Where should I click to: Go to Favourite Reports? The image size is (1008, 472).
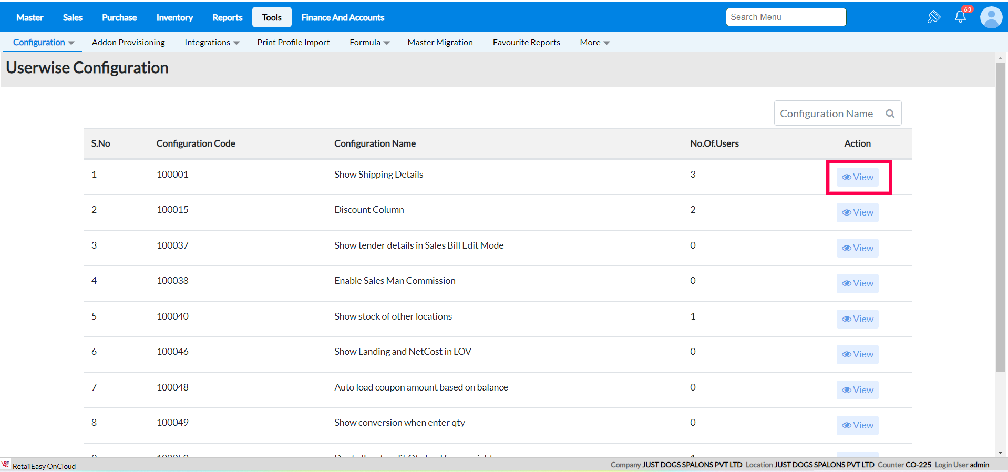pos(526,43)
